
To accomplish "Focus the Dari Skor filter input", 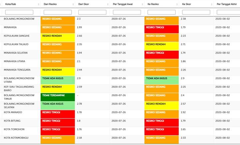I will coord(92,12).
